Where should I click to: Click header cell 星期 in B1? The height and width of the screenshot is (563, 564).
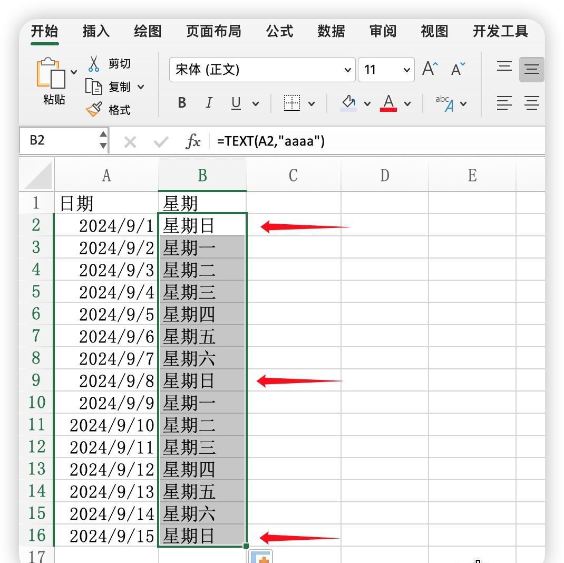click(x=202, y=203)
